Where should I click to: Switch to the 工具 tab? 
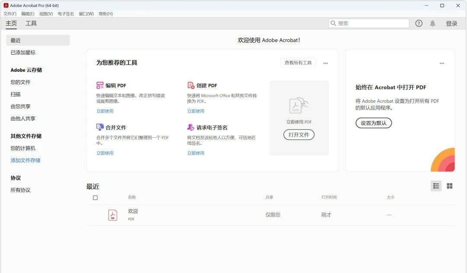31,23
